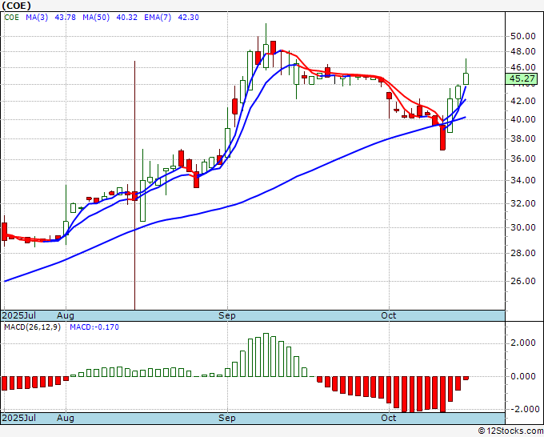This screenshot has width=544, height=437.
Task: Click the Sep label on price chart axis
Action: point(227,315)
